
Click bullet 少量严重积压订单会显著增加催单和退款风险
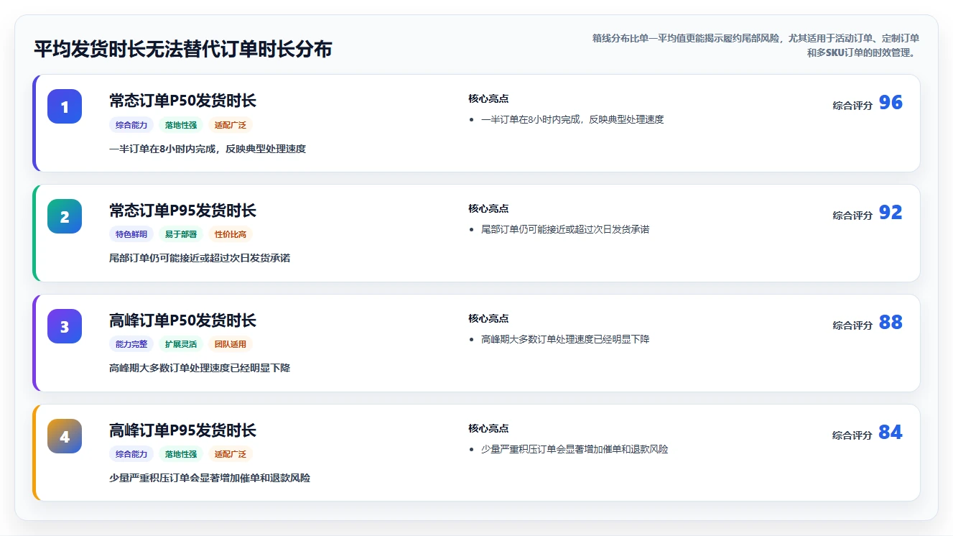[x=575, y=449]
